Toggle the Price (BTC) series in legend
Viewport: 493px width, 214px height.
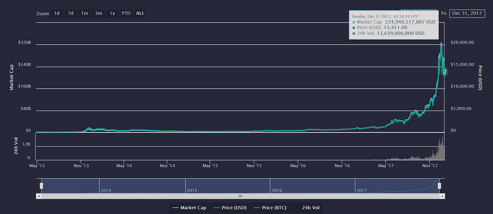pos(270,208)
